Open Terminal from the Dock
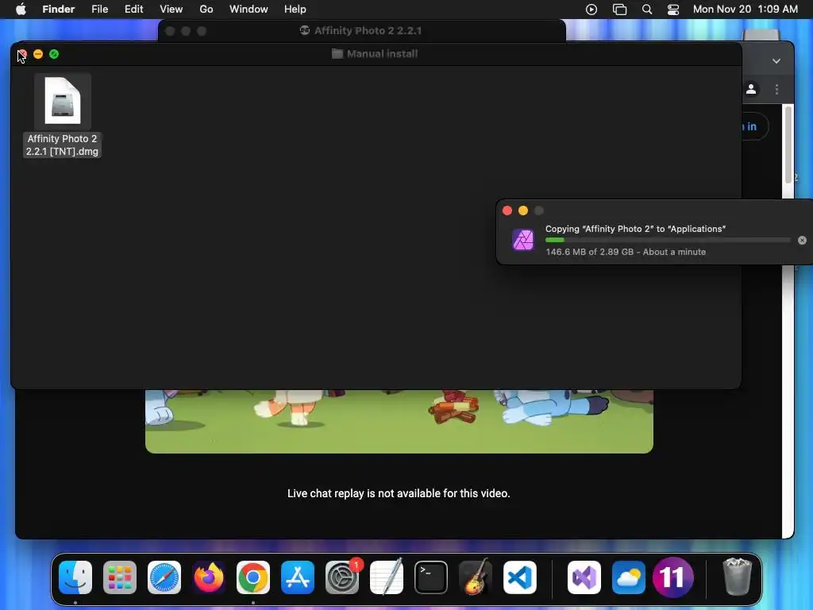 click(431, 577)
